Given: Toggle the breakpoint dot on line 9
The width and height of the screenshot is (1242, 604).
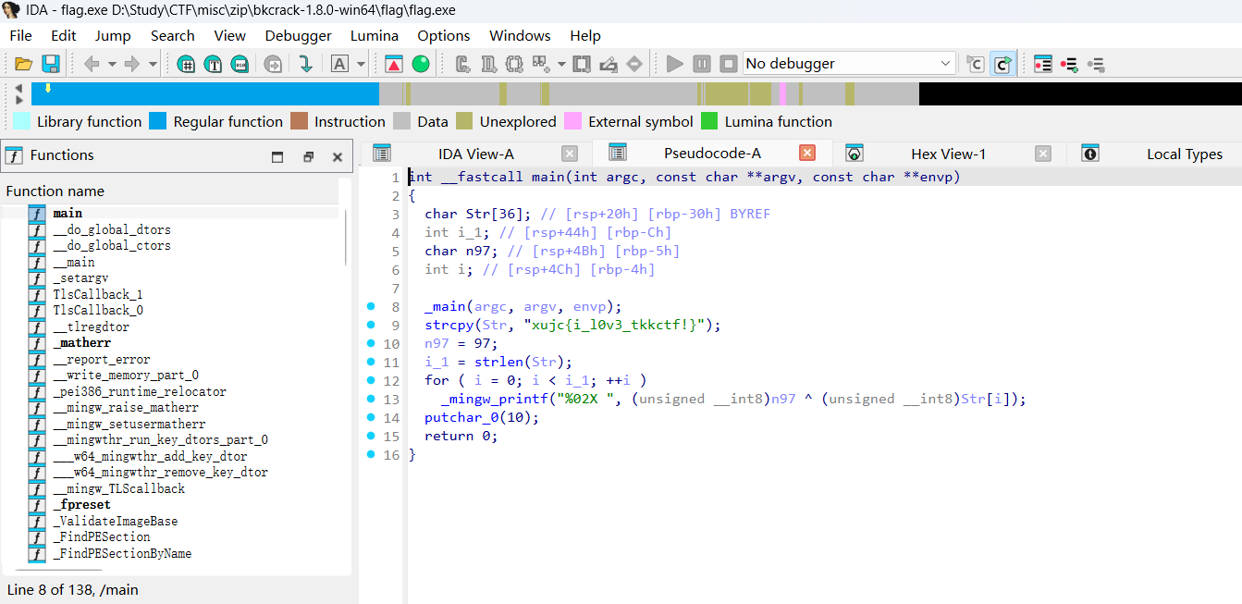Looking at the screenshot, I should click(x=371, y=325).
